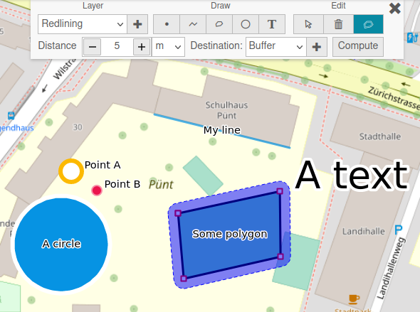Image resolution: width=420 pixels, height=312 pixels.
Task: Click the house number 30 label
Action: click(78, 127)
